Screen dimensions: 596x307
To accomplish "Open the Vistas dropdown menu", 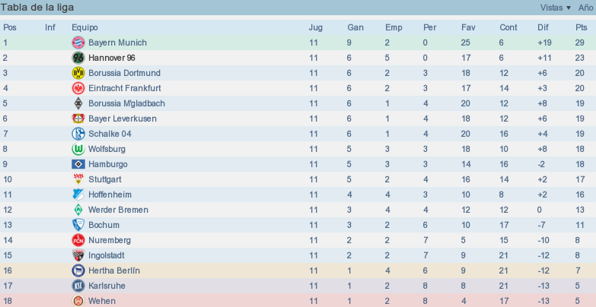I will click(x=556, y=7).
